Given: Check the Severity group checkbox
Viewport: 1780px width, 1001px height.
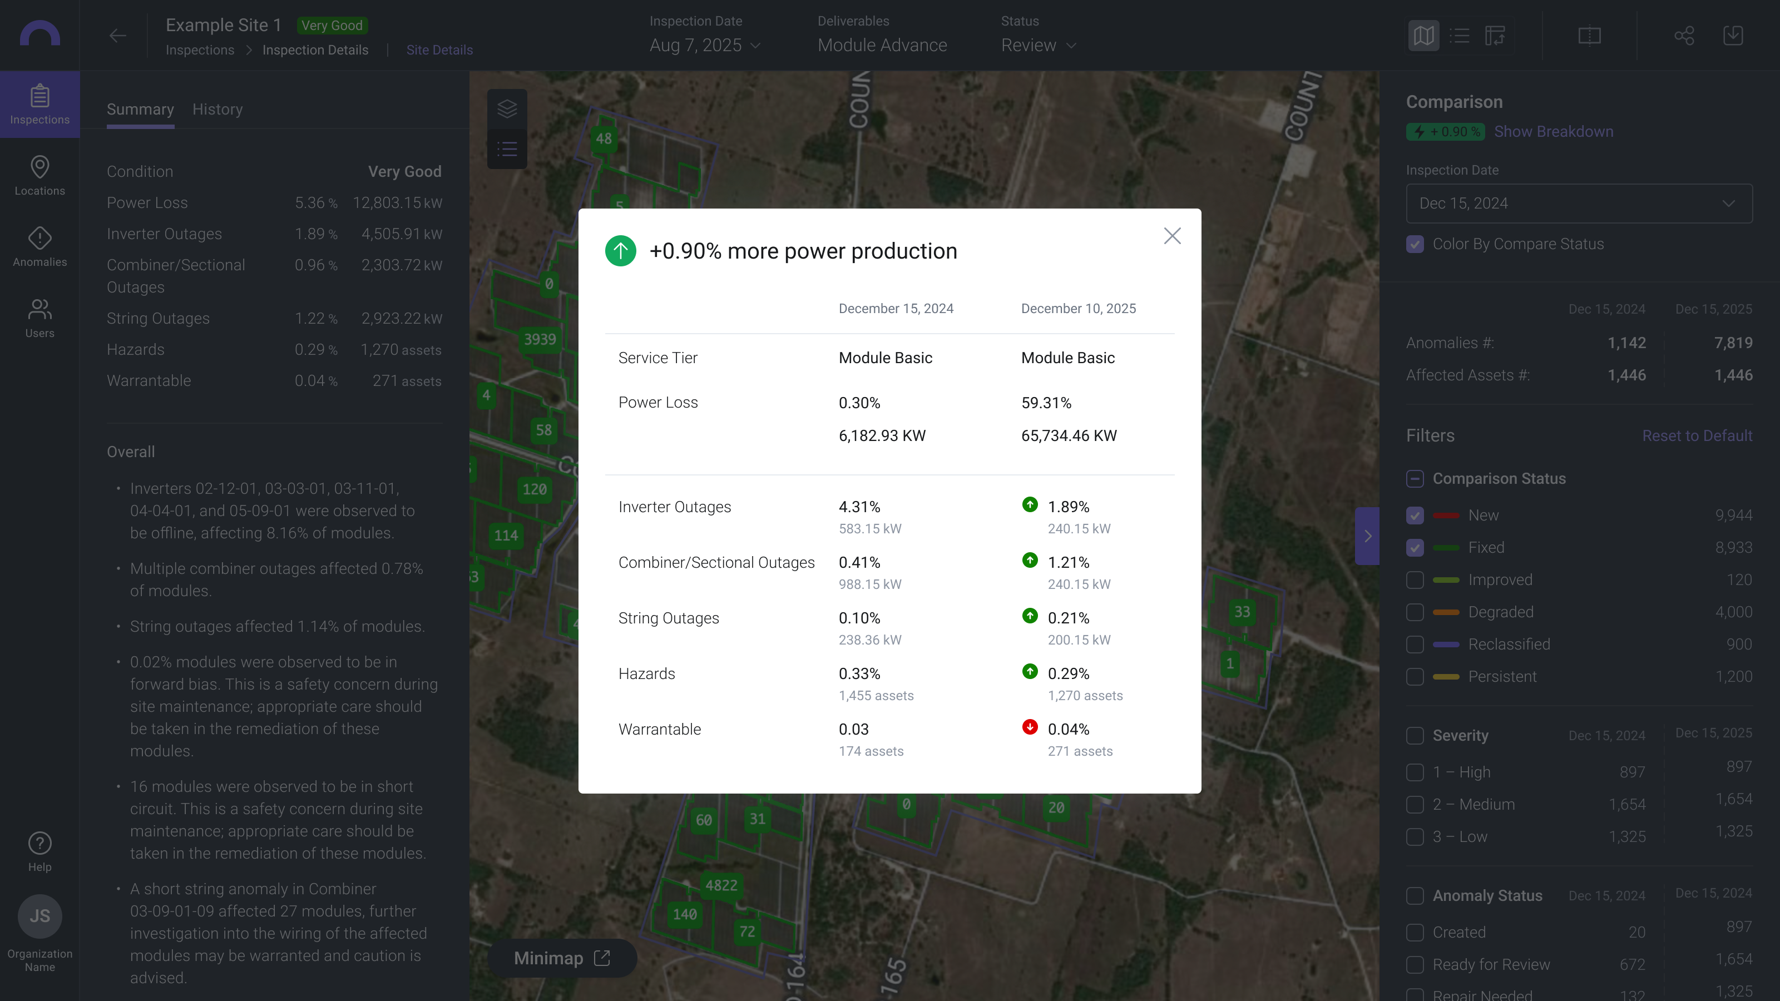Looking at the screenshot, I should [x=1415, y=736].
